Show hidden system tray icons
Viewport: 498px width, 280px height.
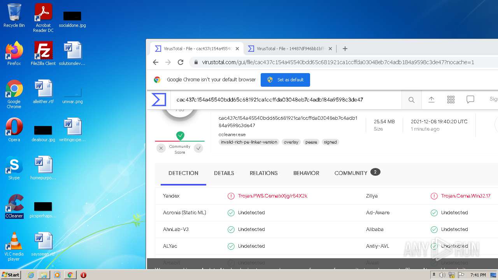click(434, 275)
